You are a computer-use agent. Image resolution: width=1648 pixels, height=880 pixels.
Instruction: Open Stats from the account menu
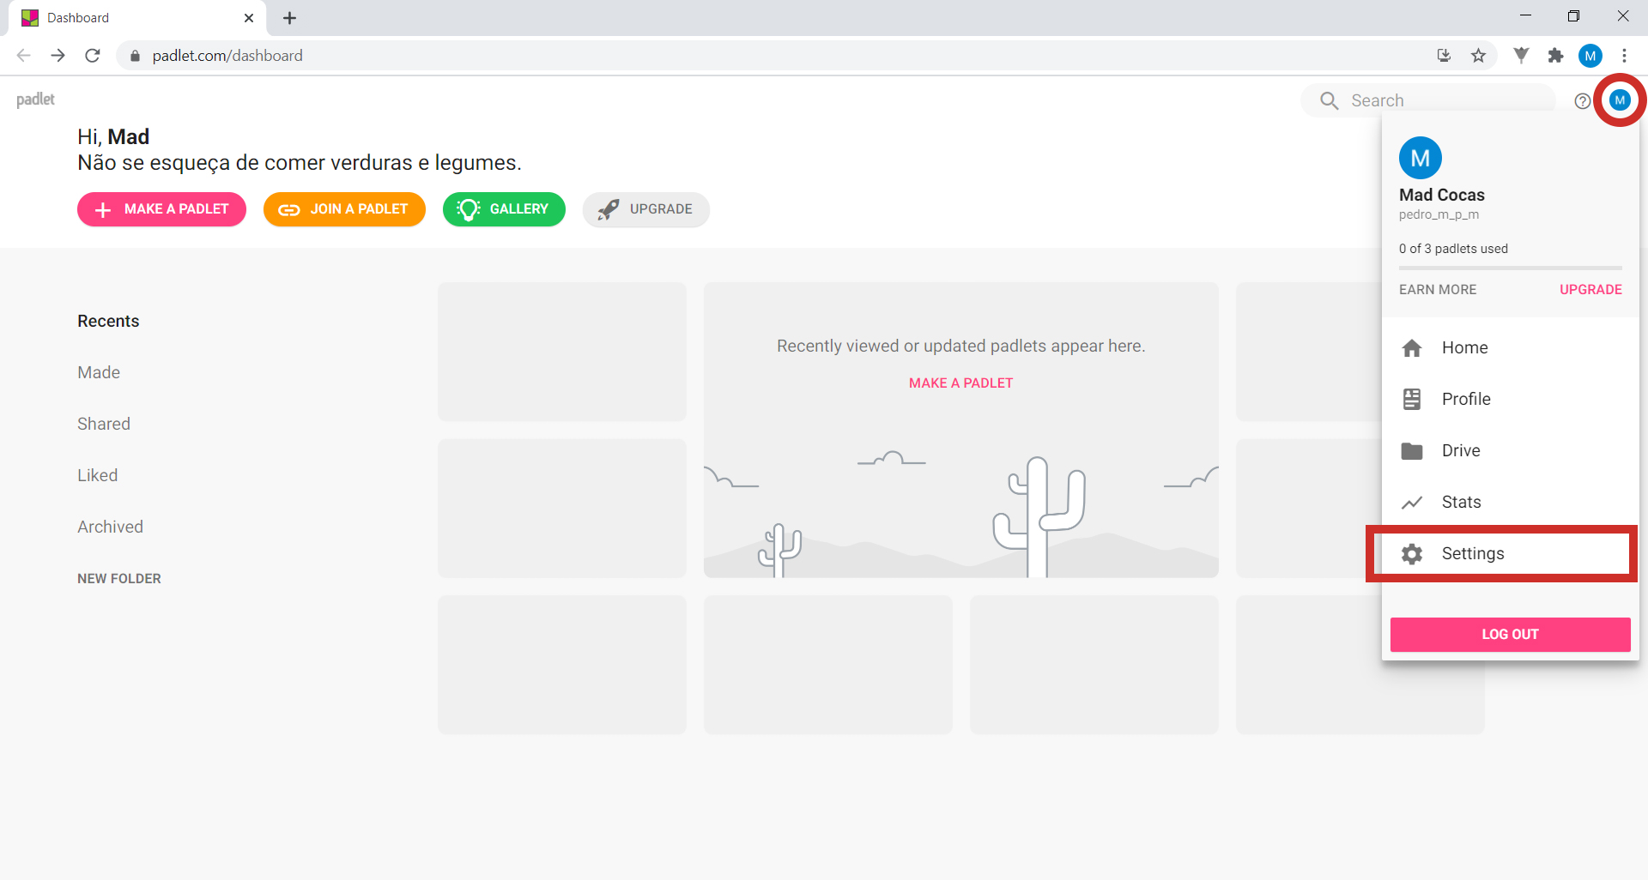(1511, 502)
